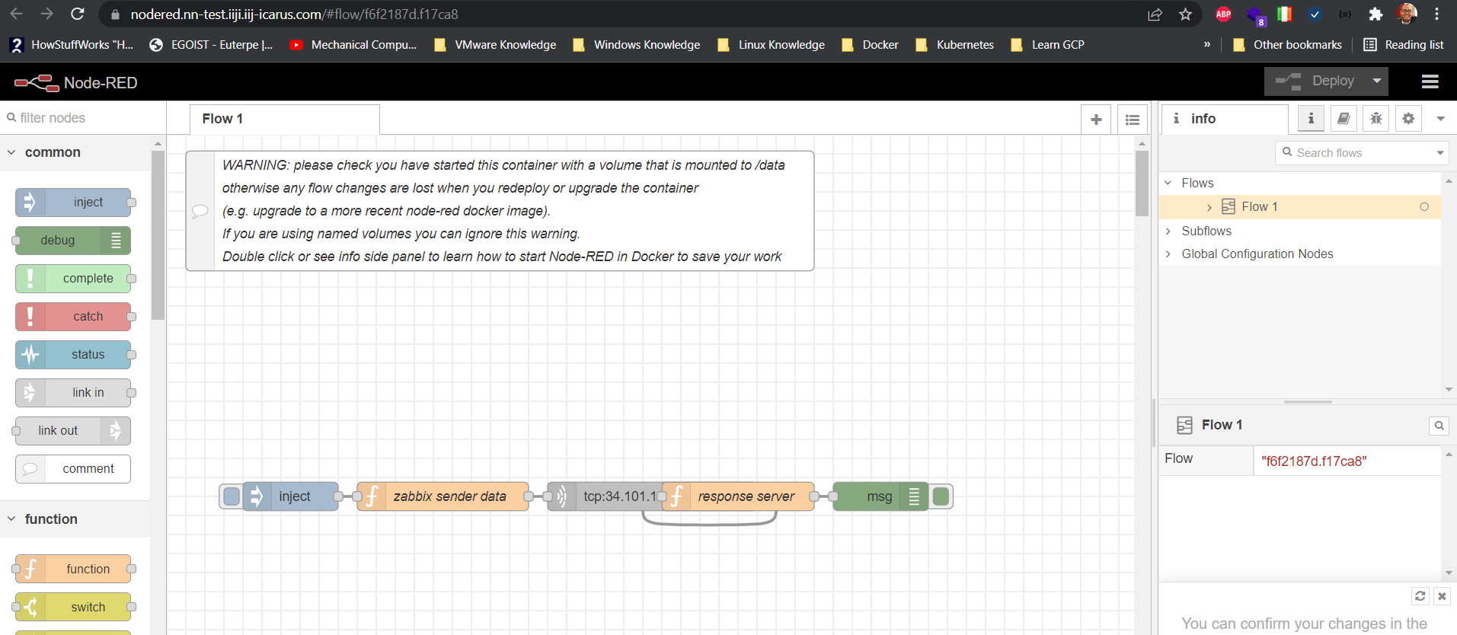Viewport: 1457px width, 635px height.
Task: Open the debug messages bug icon tab
Action: pyautogui.click(x=1376, y=119)
